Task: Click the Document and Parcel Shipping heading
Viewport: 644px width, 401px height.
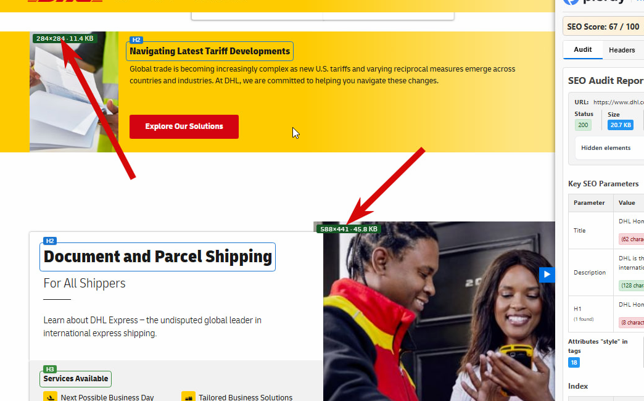Action: [158, 257]
